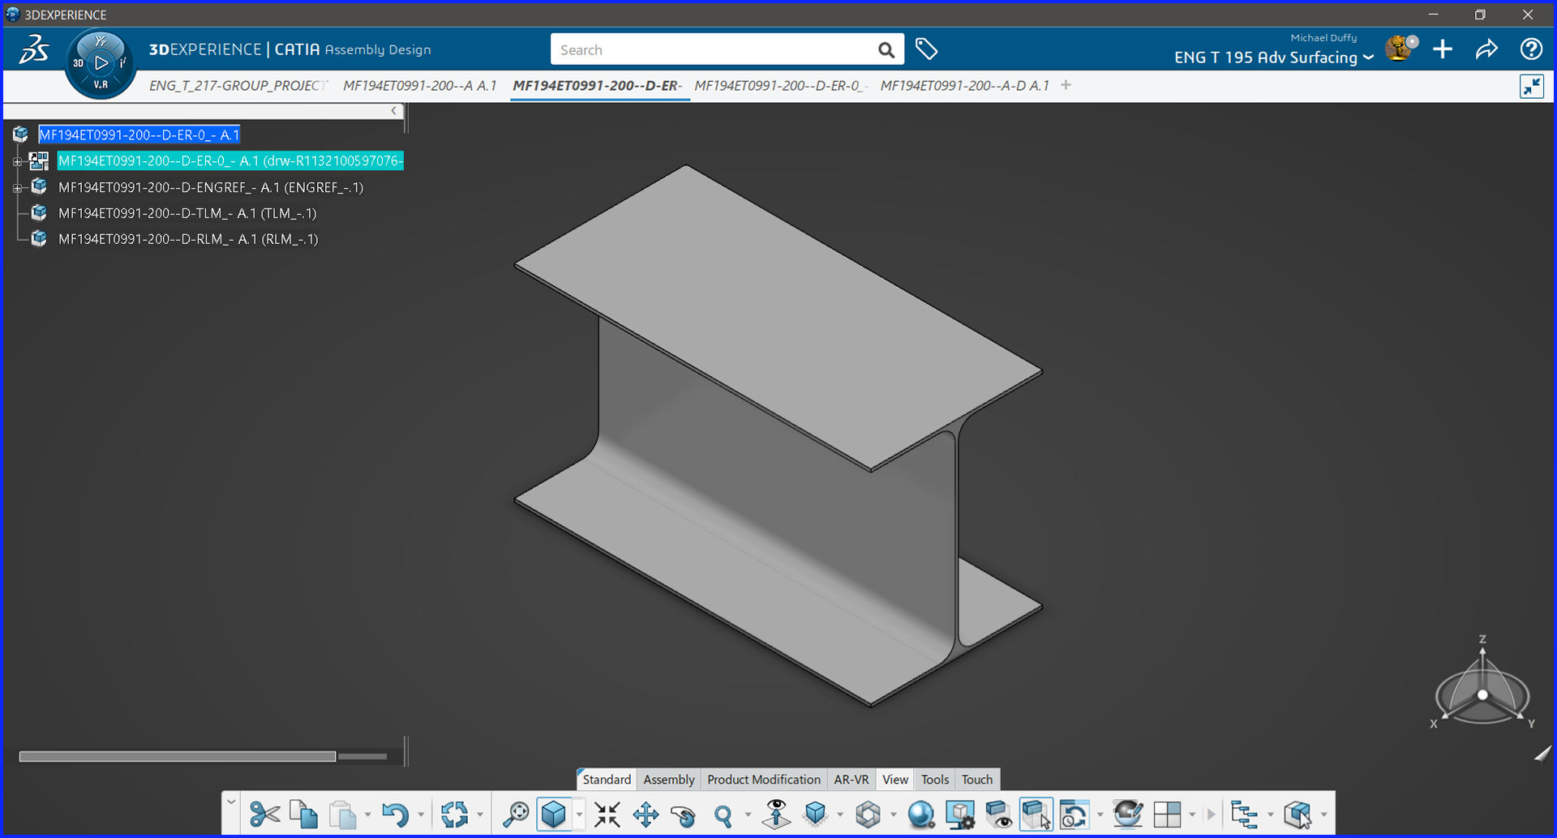Open dropdown arrow next to Zoom icon
This screenshot has height=838, width=1557.
coord(748,815)
